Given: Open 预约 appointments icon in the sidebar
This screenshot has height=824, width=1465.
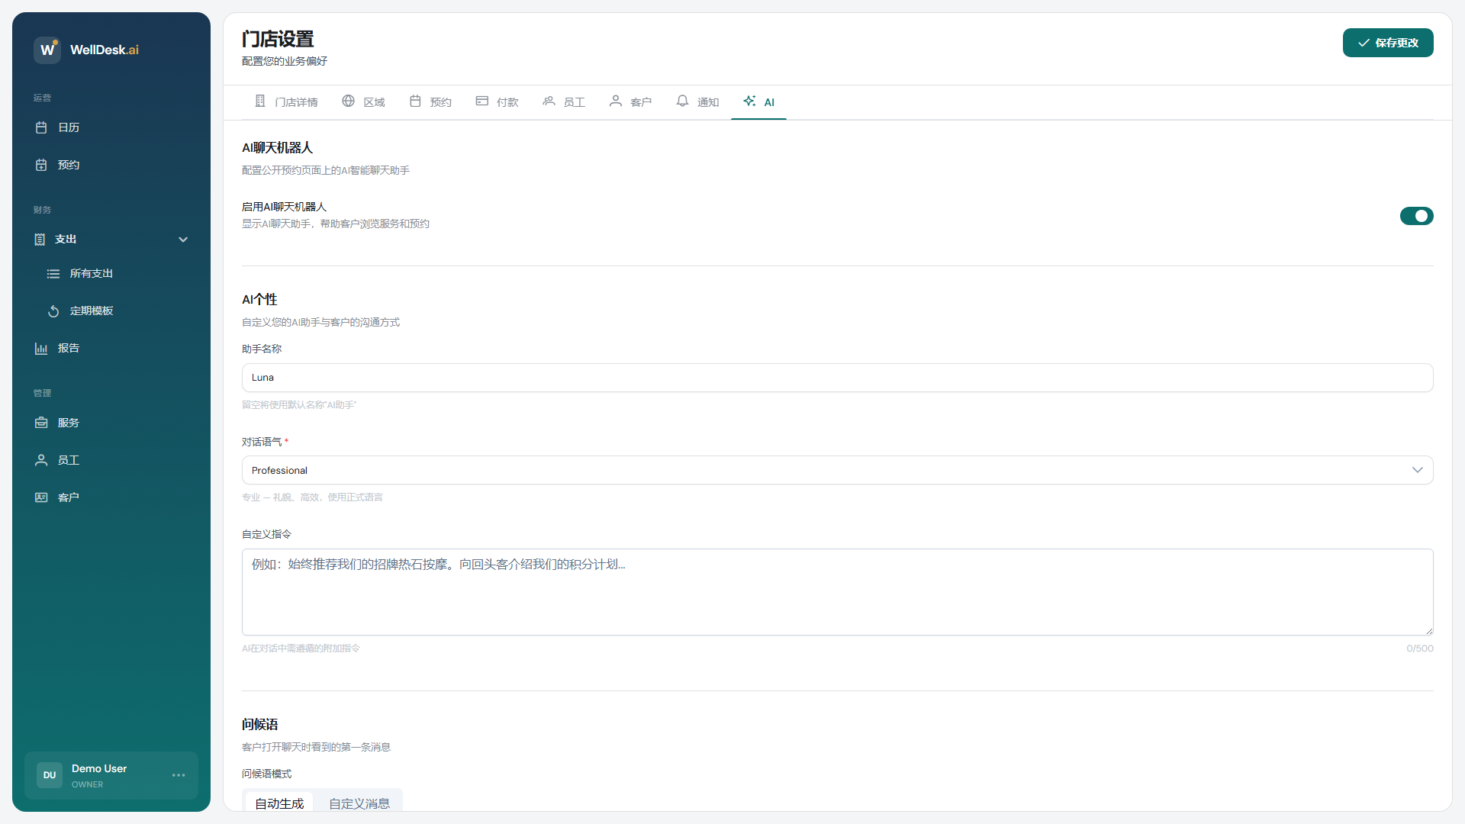Looking at the screenshot, I should [41, 165].
